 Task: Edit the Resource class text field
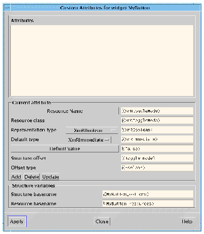[x=157, y=120]
